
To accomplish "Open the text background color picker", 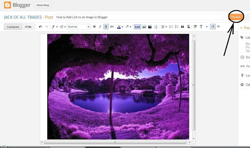I will pos(128,27).
